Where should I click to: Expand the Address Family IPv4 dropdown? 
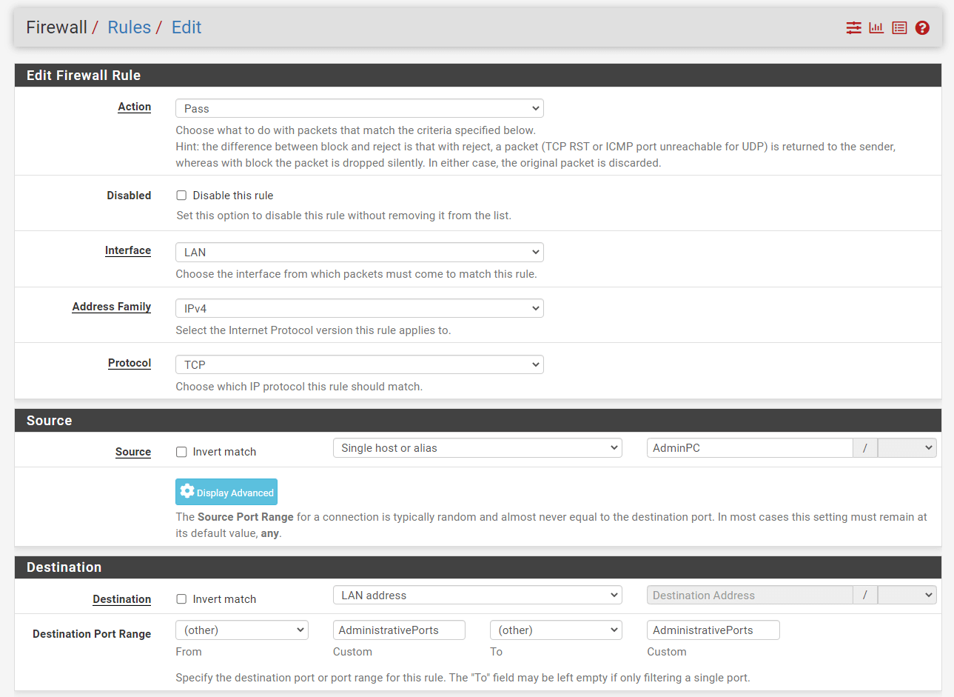click(x=359, y=308)
